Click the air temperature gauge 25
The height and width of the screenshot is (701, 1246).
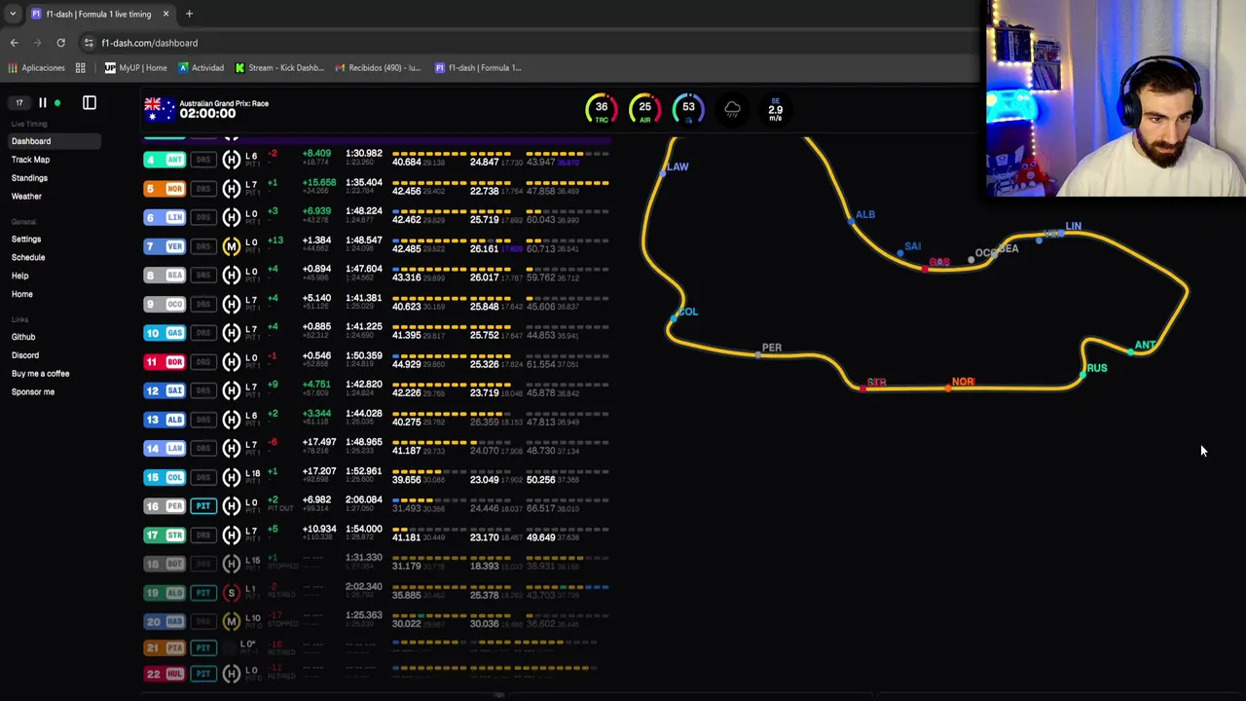tap(644, 109)
